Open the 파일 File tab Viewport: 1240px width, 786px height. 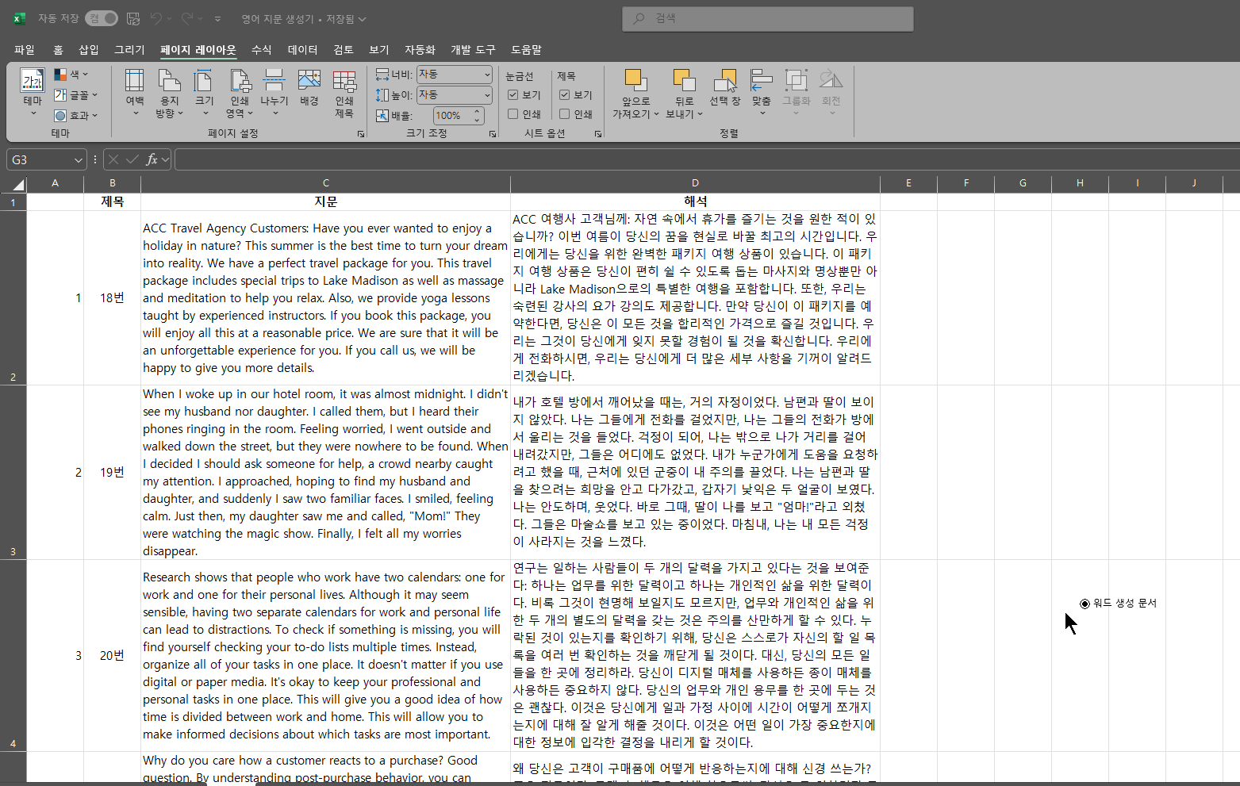click(x=25, y=50)
